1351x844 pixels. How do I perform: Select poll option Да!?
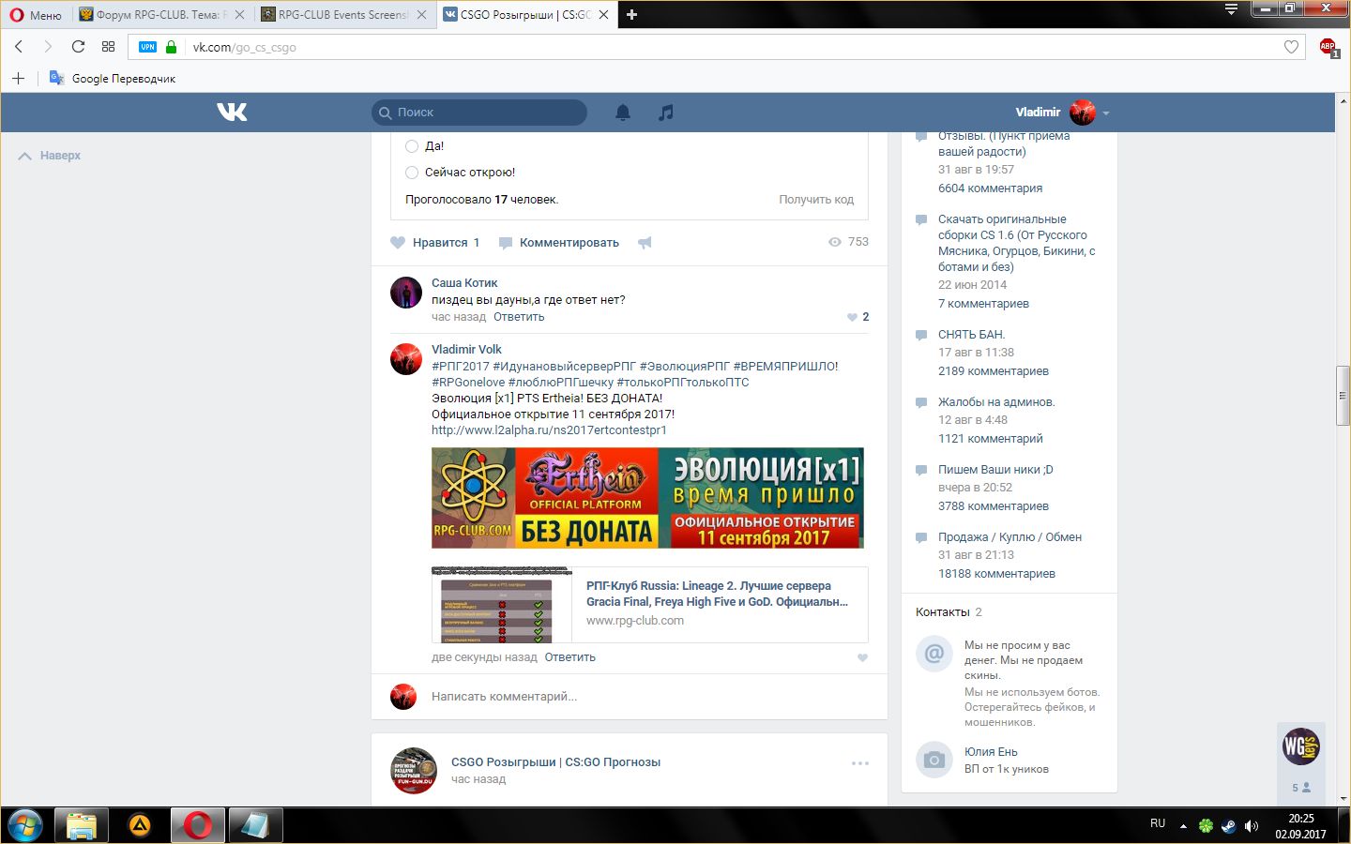[412, 145]
